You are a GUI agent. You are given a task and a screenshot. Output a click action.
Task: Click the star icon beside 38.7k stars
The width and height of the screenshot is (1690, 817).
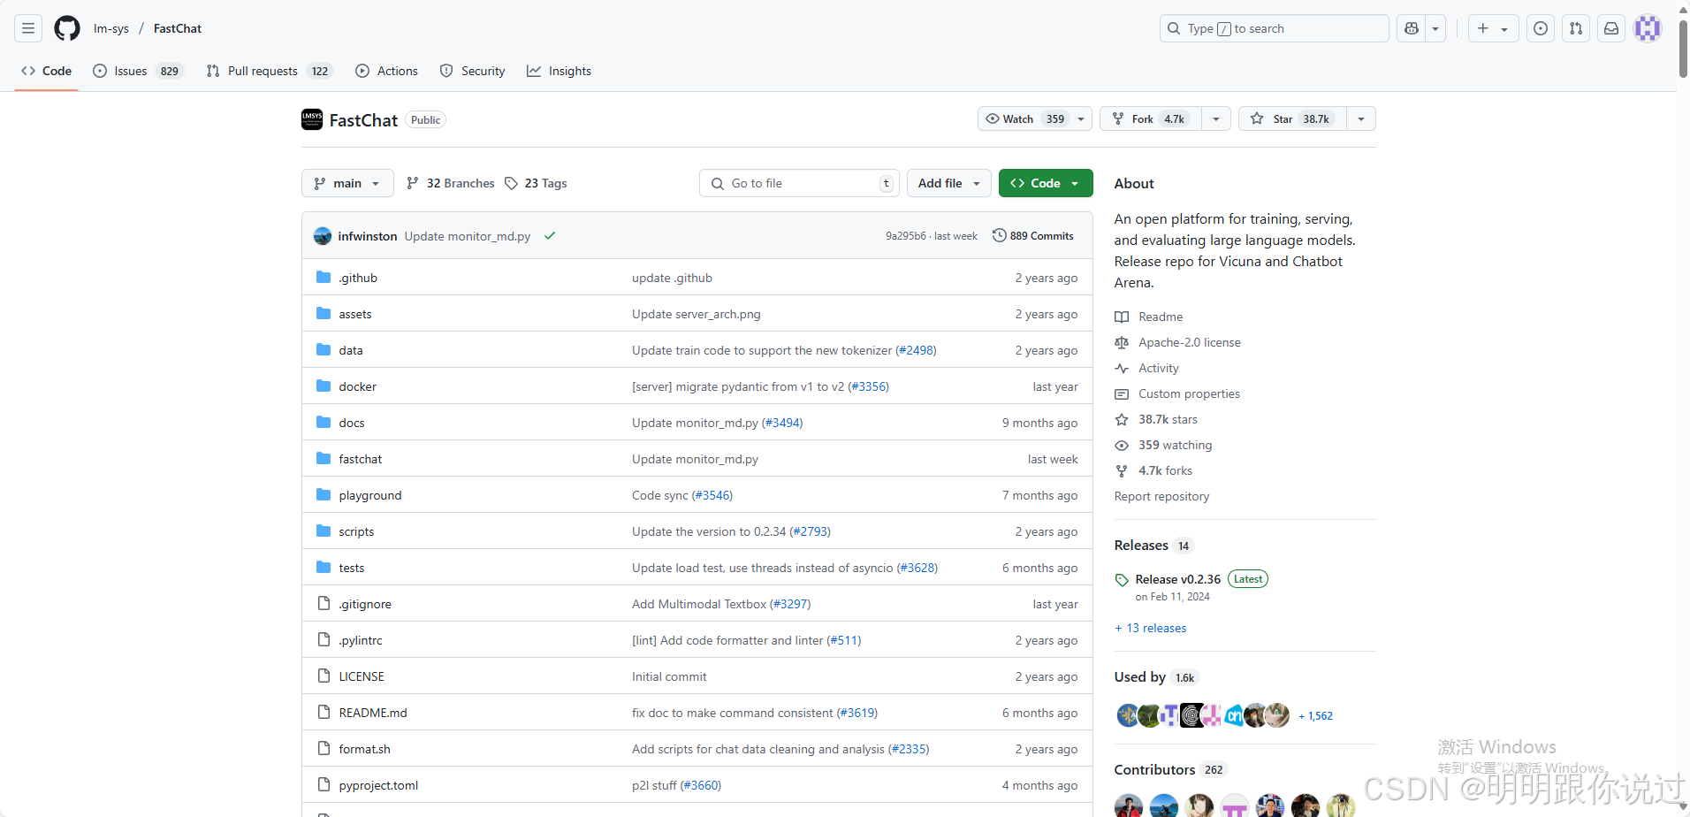[1122, 419]
